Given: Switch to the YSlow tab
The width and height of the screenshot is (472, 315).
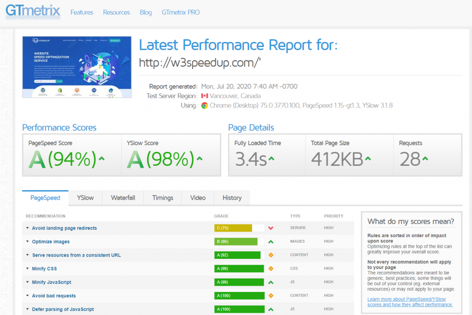Looking at the screenshot, I should coord(85,198).
